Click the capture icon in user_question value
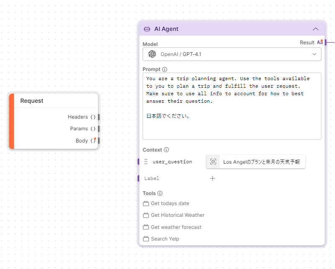335x269 pixels. point(213,162)
